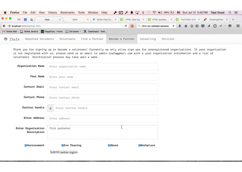Focus the Your Name input field
Image resolution: width=242 pixels, height=172 pixels.
point(102,77)
